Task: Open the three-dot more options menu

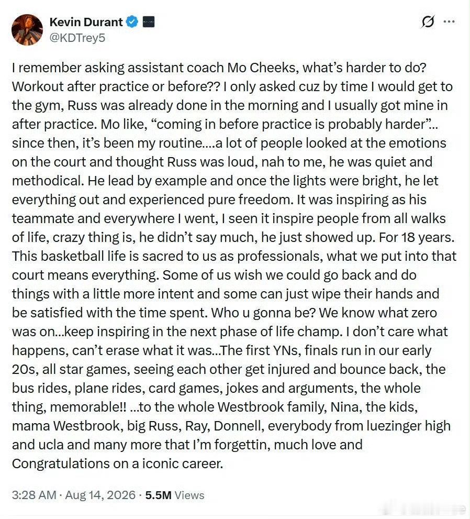Action: point(449,21)
